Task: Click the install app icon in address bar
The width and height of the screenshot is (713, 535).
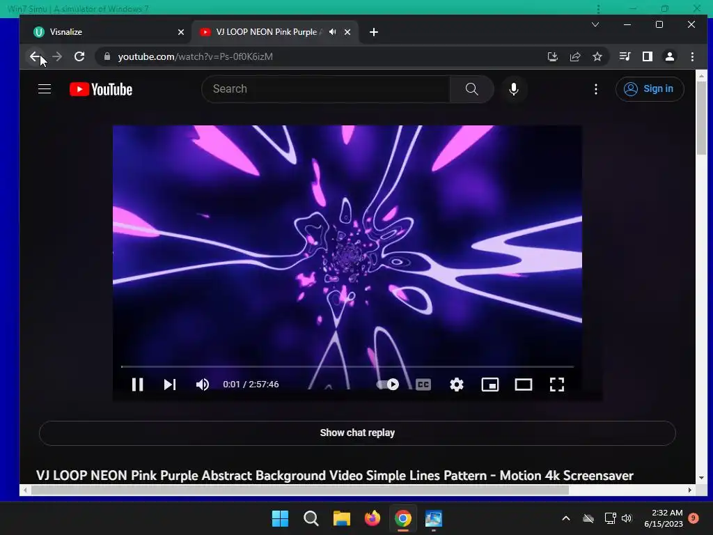Action: (552, 56)
